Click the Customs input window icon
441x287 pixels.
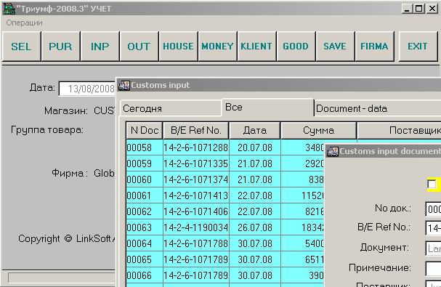point(124,85)
